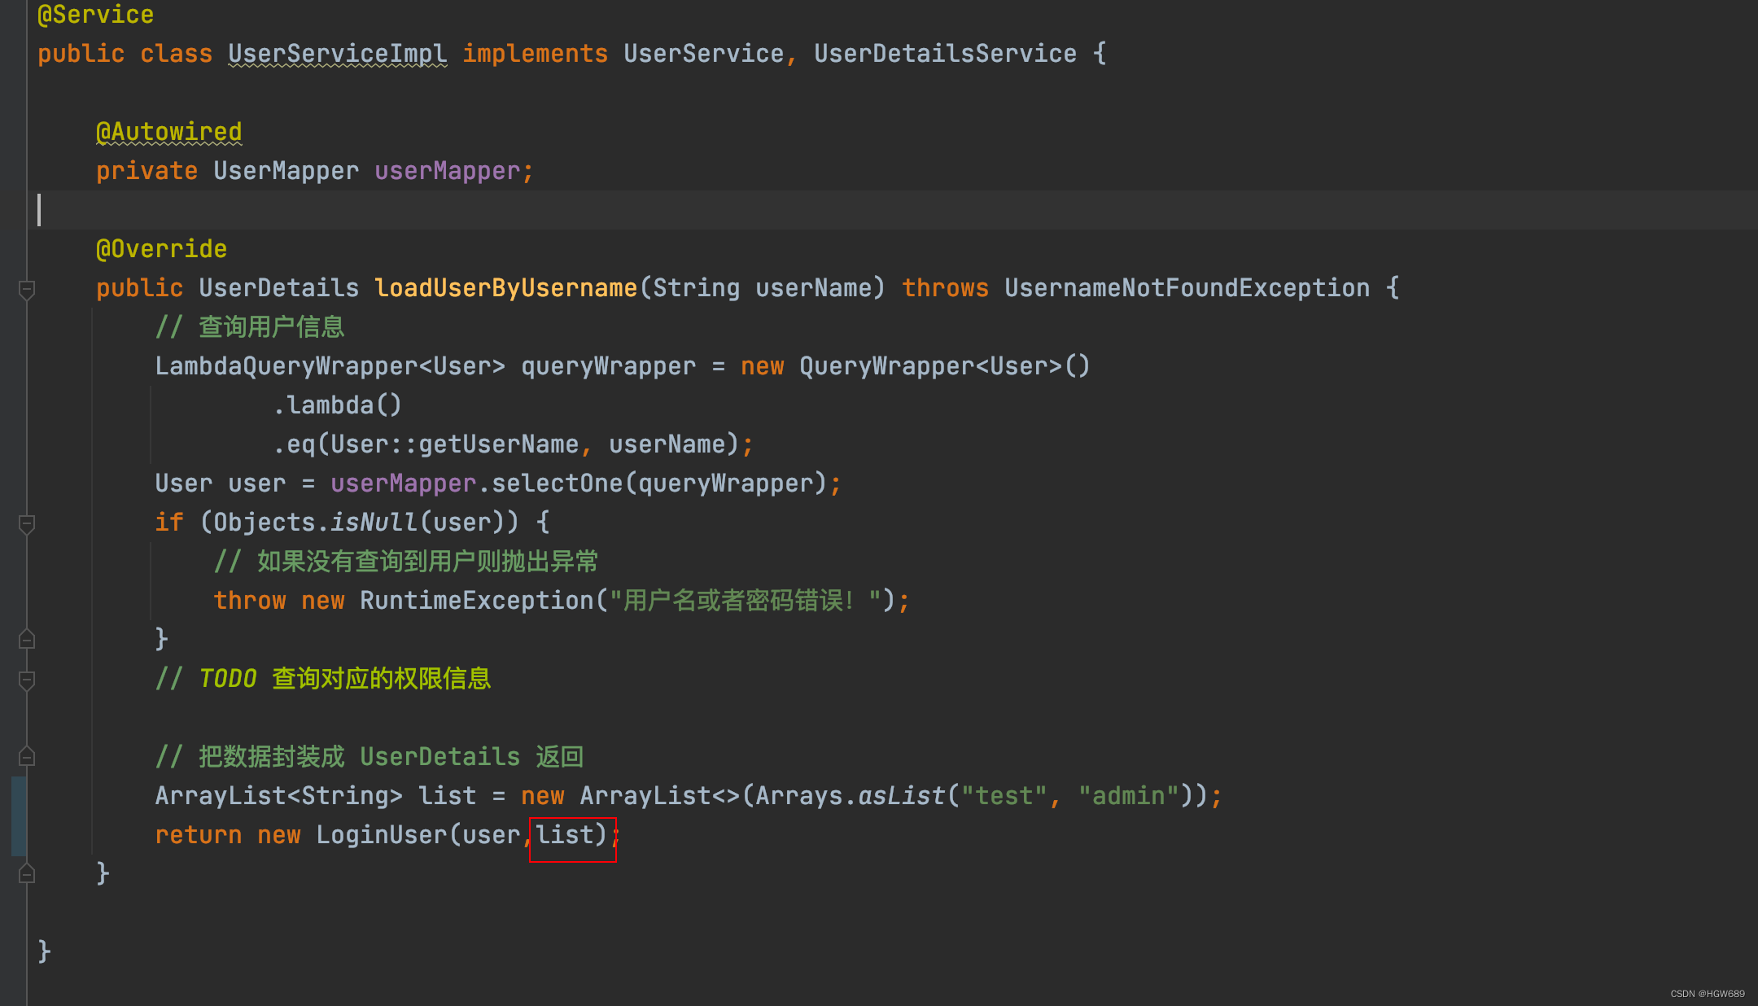Click LambdaQueryWrapper<User> type
Viewport: 1758px width, 1006px height.
click(330, 366)
